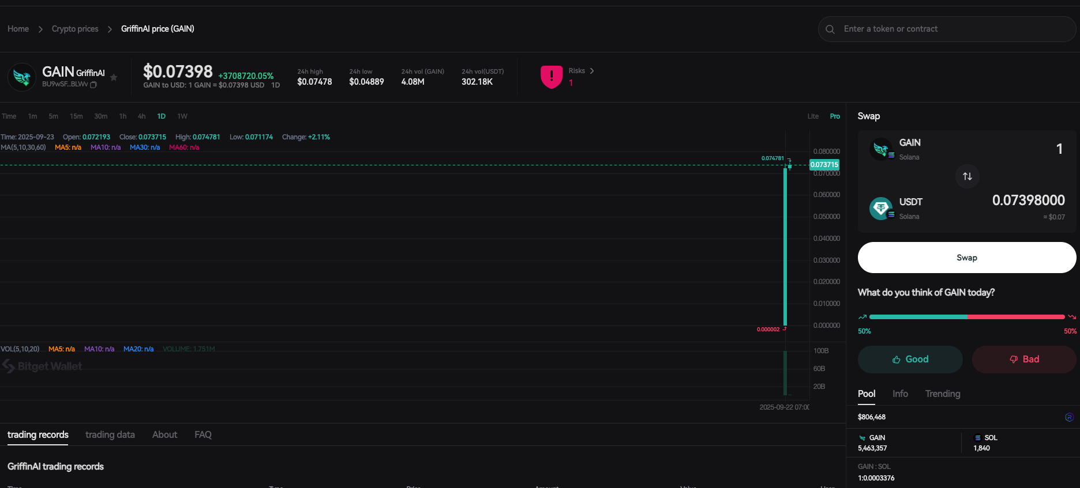
Task: Click the red risk shield icon
Action: click(552, 76)
